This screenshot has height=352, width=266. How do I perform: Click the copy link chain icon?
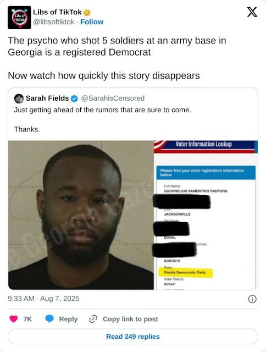[93, 319]
